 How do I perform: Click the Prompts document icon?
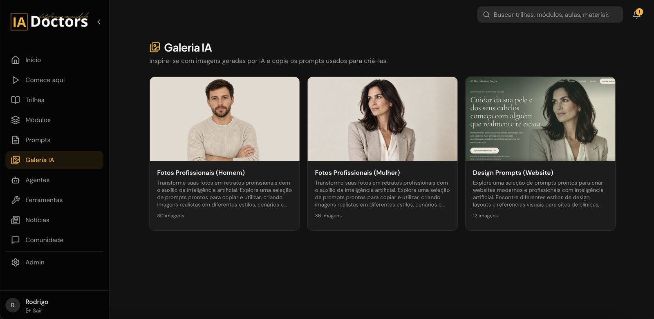[x=16, y=140]
